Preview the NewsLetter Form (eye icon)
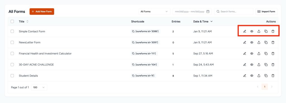Screen dimensions: 286x103 coord(252,43)
